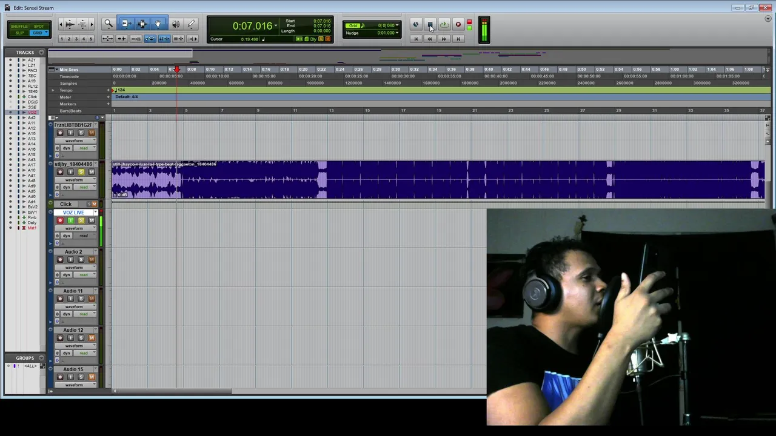776x436 pixels.
Task: Click the Play transport button
Action: 444,25
